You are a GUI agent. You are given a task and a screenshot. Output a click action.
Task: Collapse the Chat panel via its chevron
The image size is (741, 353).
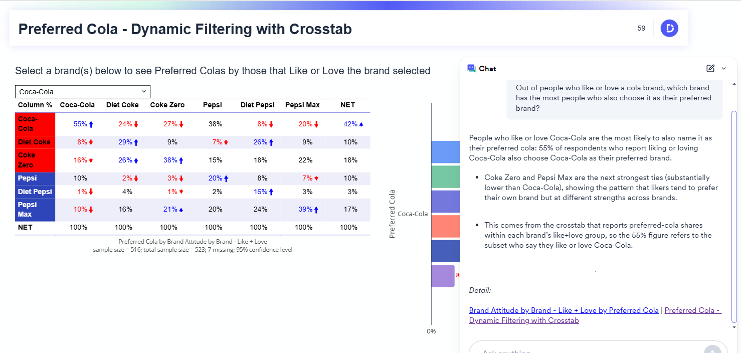click(x=723, y=68)
